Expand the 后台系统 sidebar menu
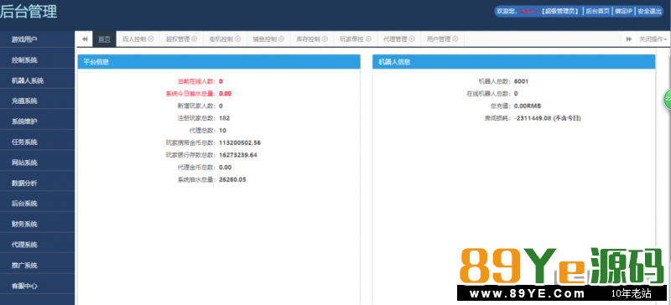Screen dimensions: 671x305 37,204
